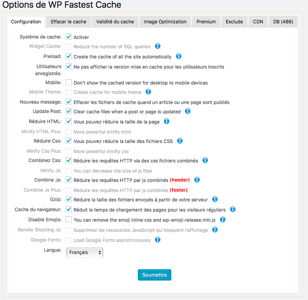The image size is (308, 300).
Task: Go to the CDN tab
Action: tap(258, 22)
